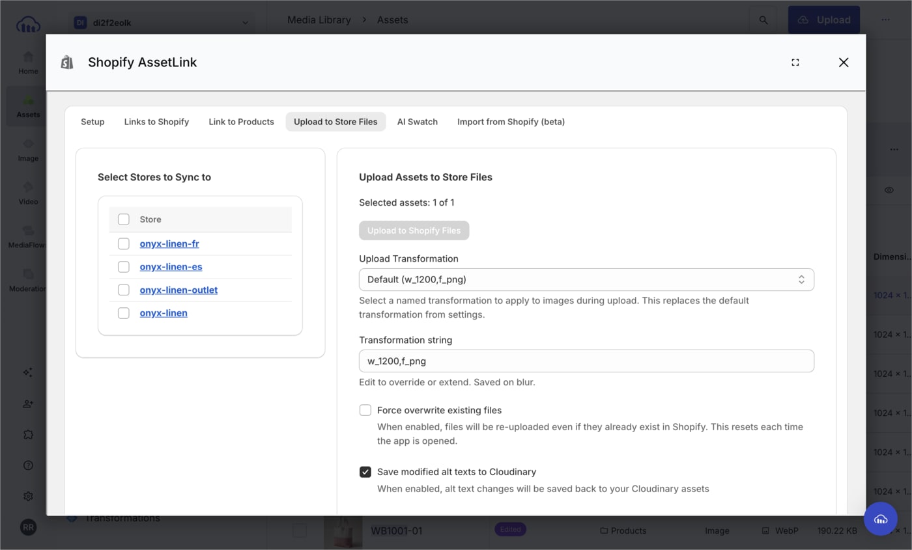
Task: Open the onyx-linen store link
Action: [164, 313]
